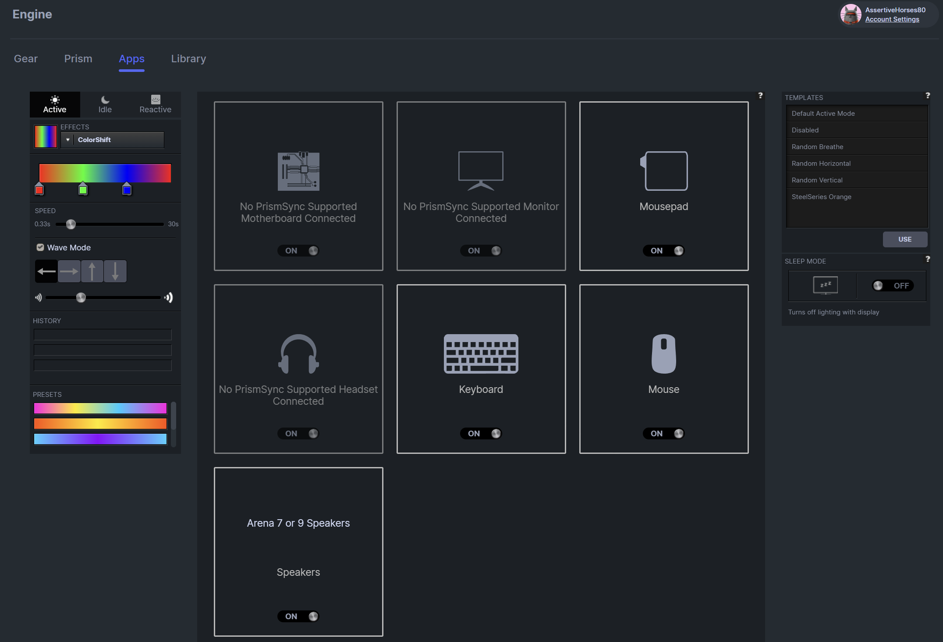Toggle the Keyboard ON switch
The image size is (943, 642).
click(x=481, y=434)
